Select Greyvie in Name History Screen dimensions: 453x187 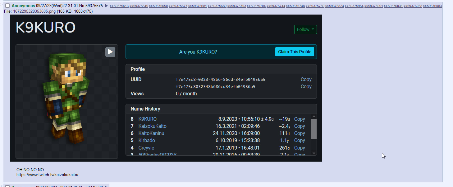[x=146, y=148]
